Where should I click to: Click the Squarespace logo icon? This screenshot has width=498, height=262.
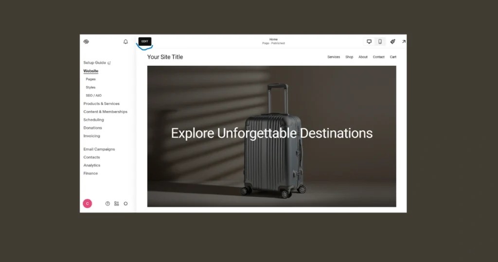coord(86,42)
